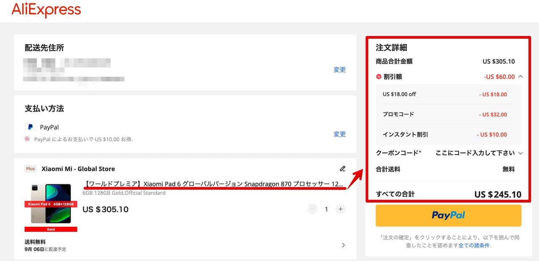Open the Xiaomi Pad 6 product title

pyautogui.click(x=214, y=184)
